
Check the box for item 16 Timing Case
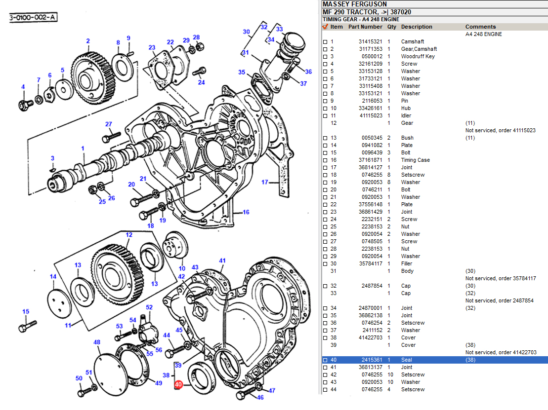pos(325,160)
